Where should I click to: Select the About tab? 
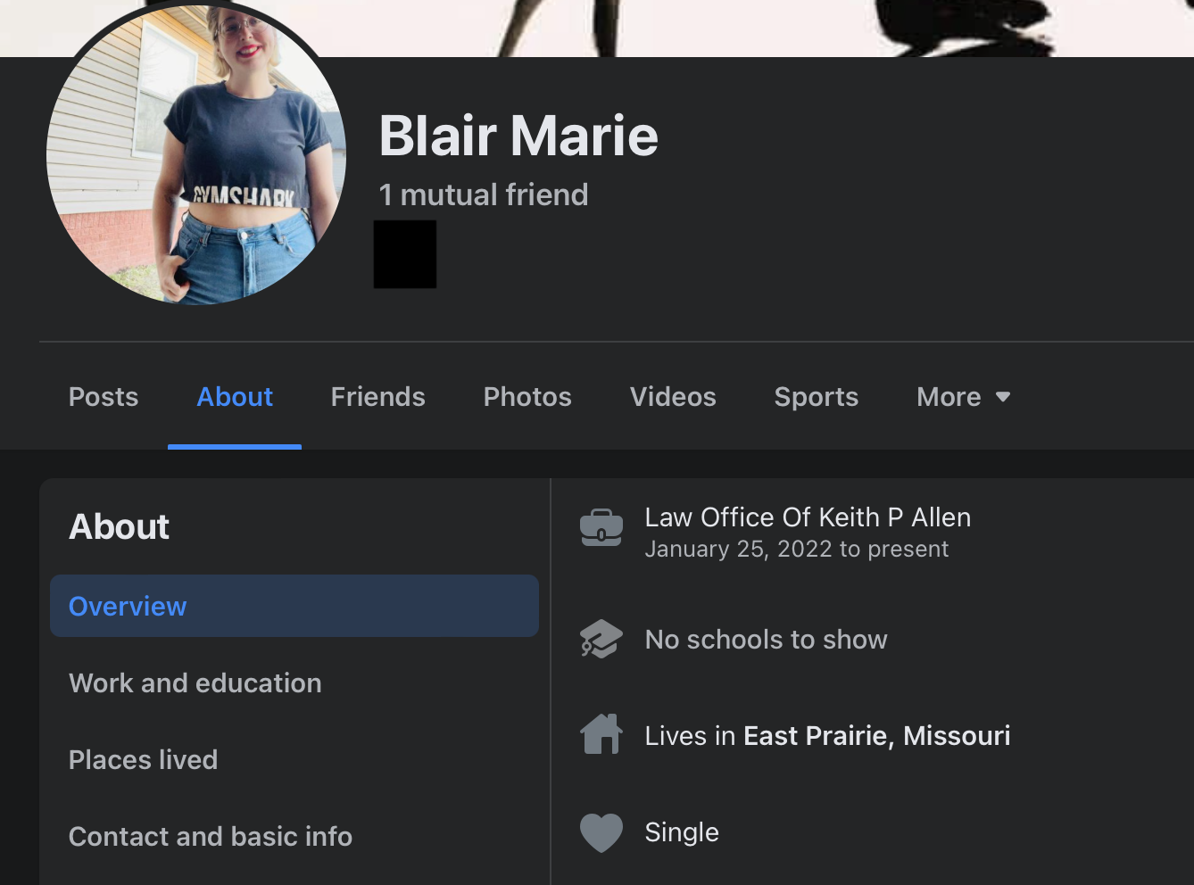tap(235, 397)
